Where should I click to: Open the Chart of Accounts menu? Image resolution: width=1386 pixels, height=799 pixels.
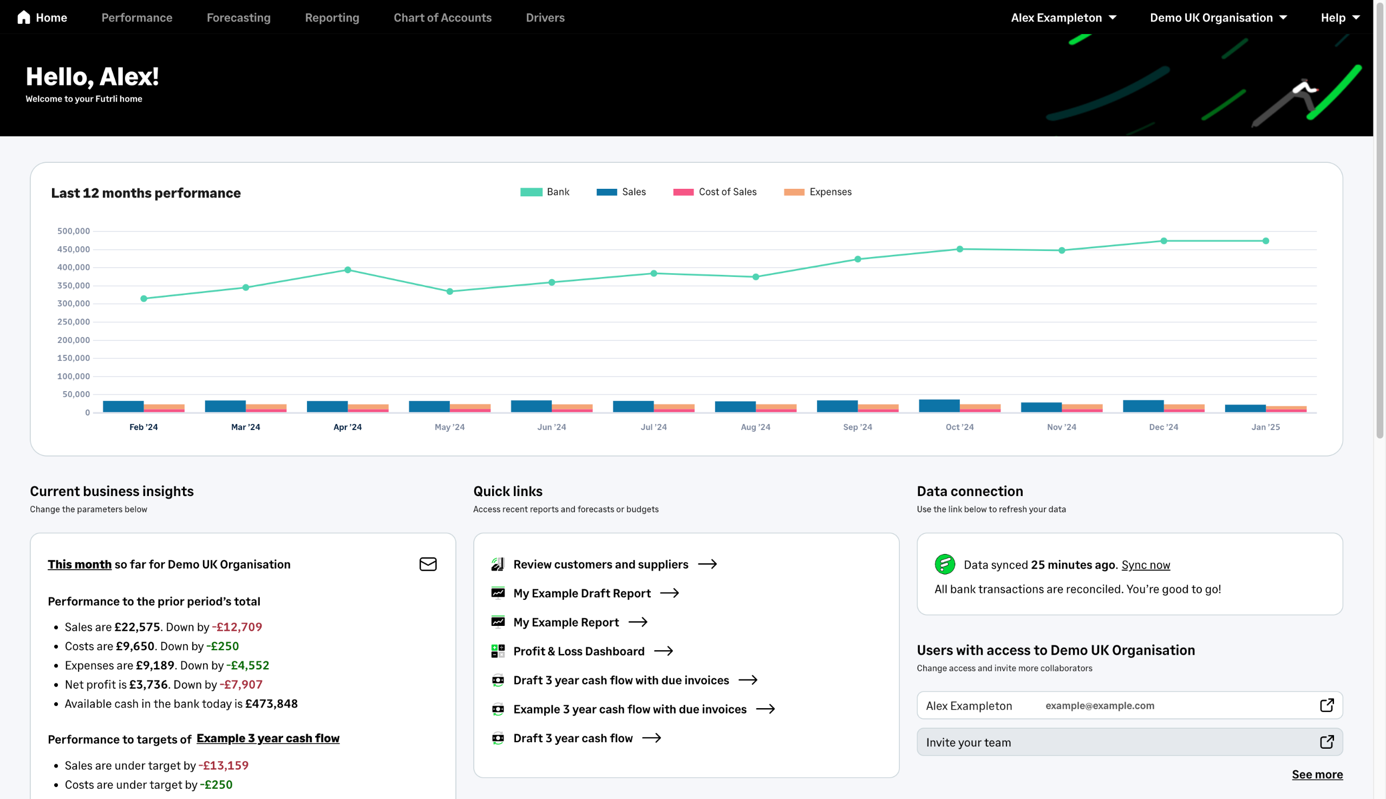pyautogui.click(x=442, y=17)
